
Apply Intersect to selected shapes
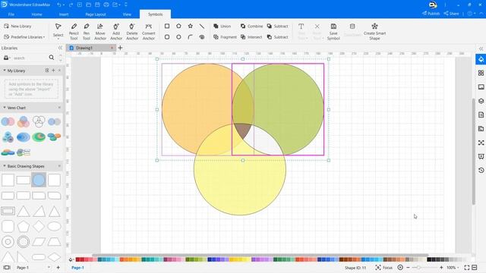tap(251, 37)
